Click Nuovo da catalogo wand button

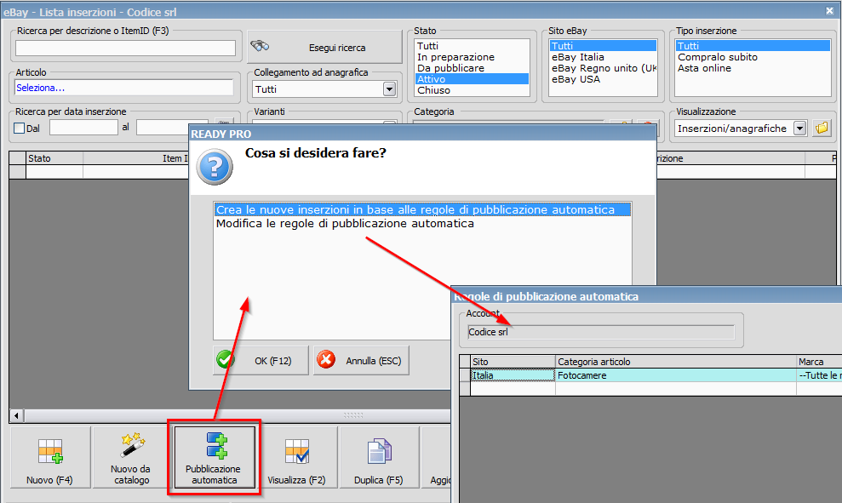[131, 457]
